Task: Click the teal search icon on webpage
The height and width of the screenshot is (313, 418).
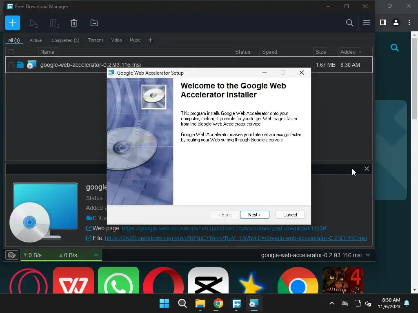Action: pyautogui.click(x=395, y=48)
